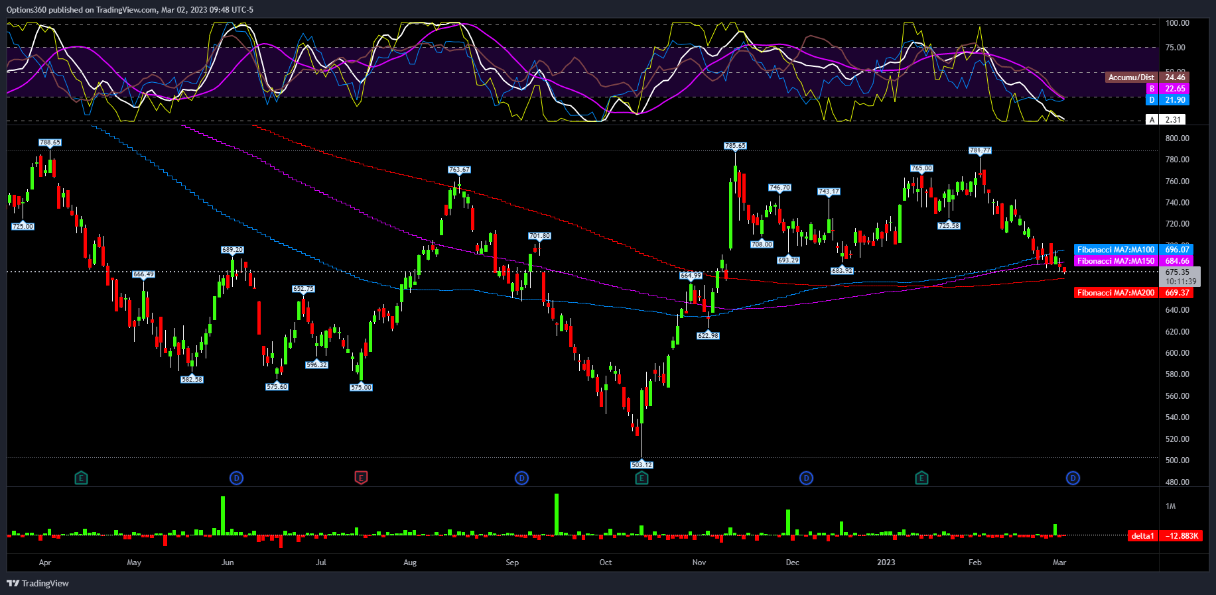Click the Apr label on the time axis

pyautogui.click(x=45, y=563)
